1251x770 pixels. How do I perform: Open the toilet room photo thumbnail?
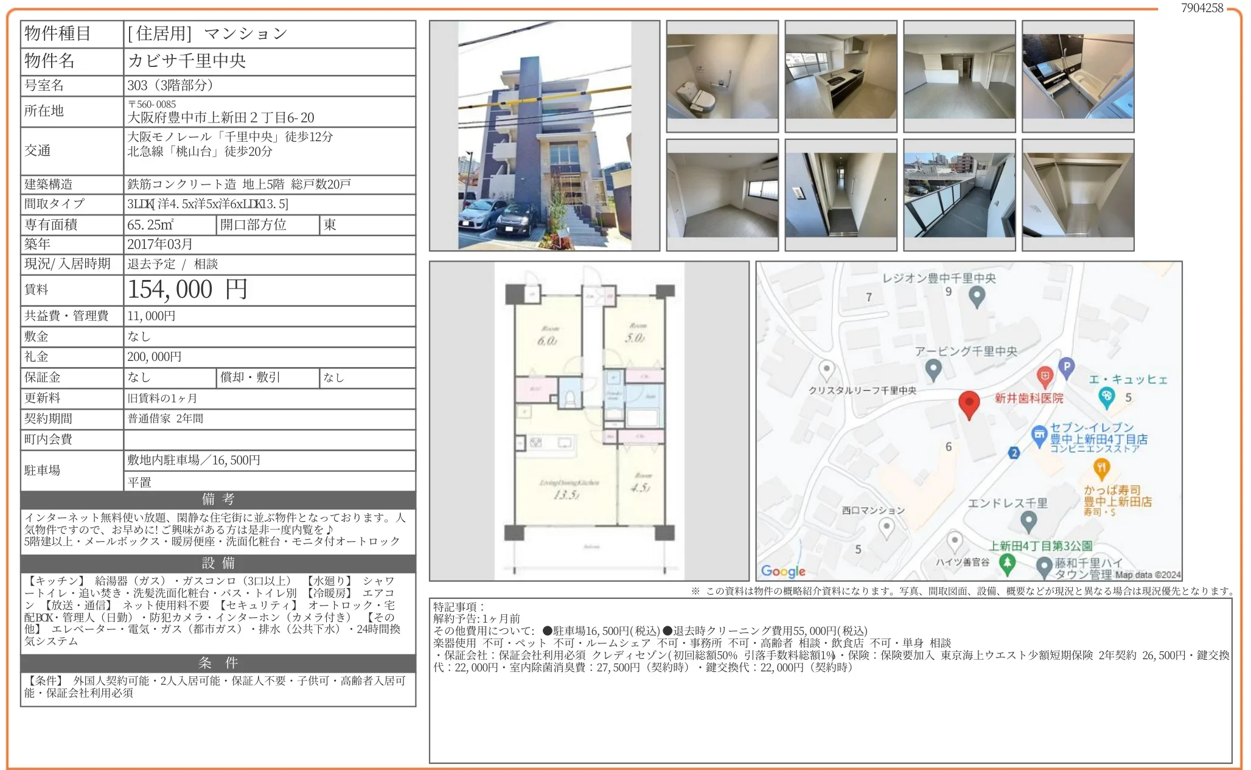[722, 76]
